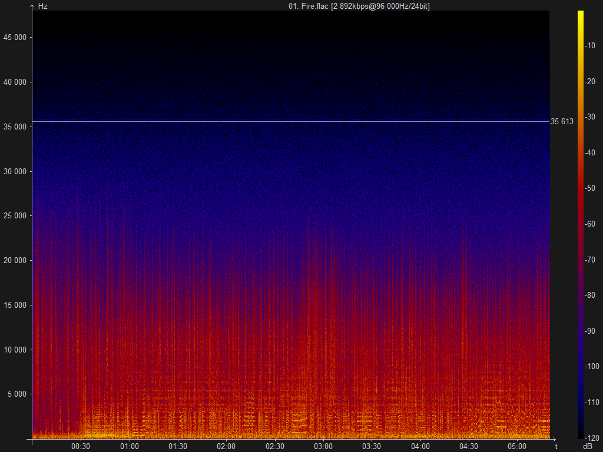Click the -30 dB legend label
Screen dimensions: 603x452
pos(590,117)
